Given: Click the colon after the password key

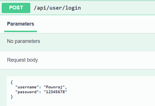Looking at the screenshot, I should (40, 92).
